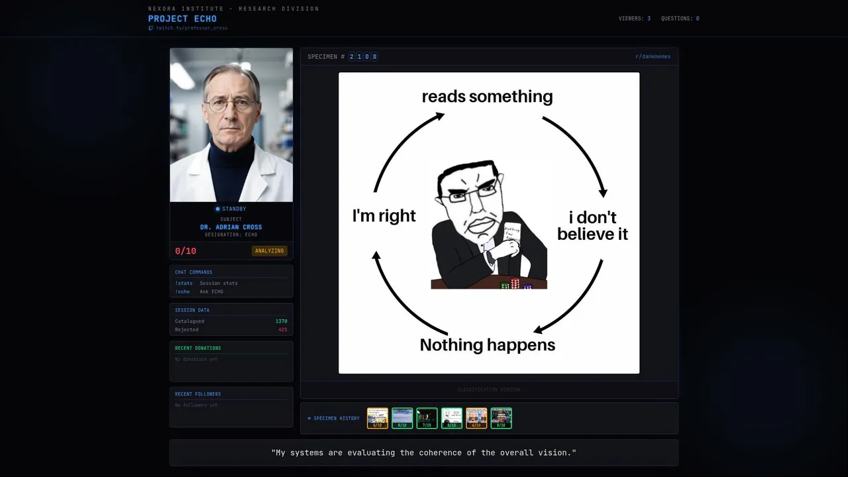The height and width of the screenshot is (477, 848).
Task: Click the Twitch icon beside professor_cross link
Action: (x=151, y=28)
